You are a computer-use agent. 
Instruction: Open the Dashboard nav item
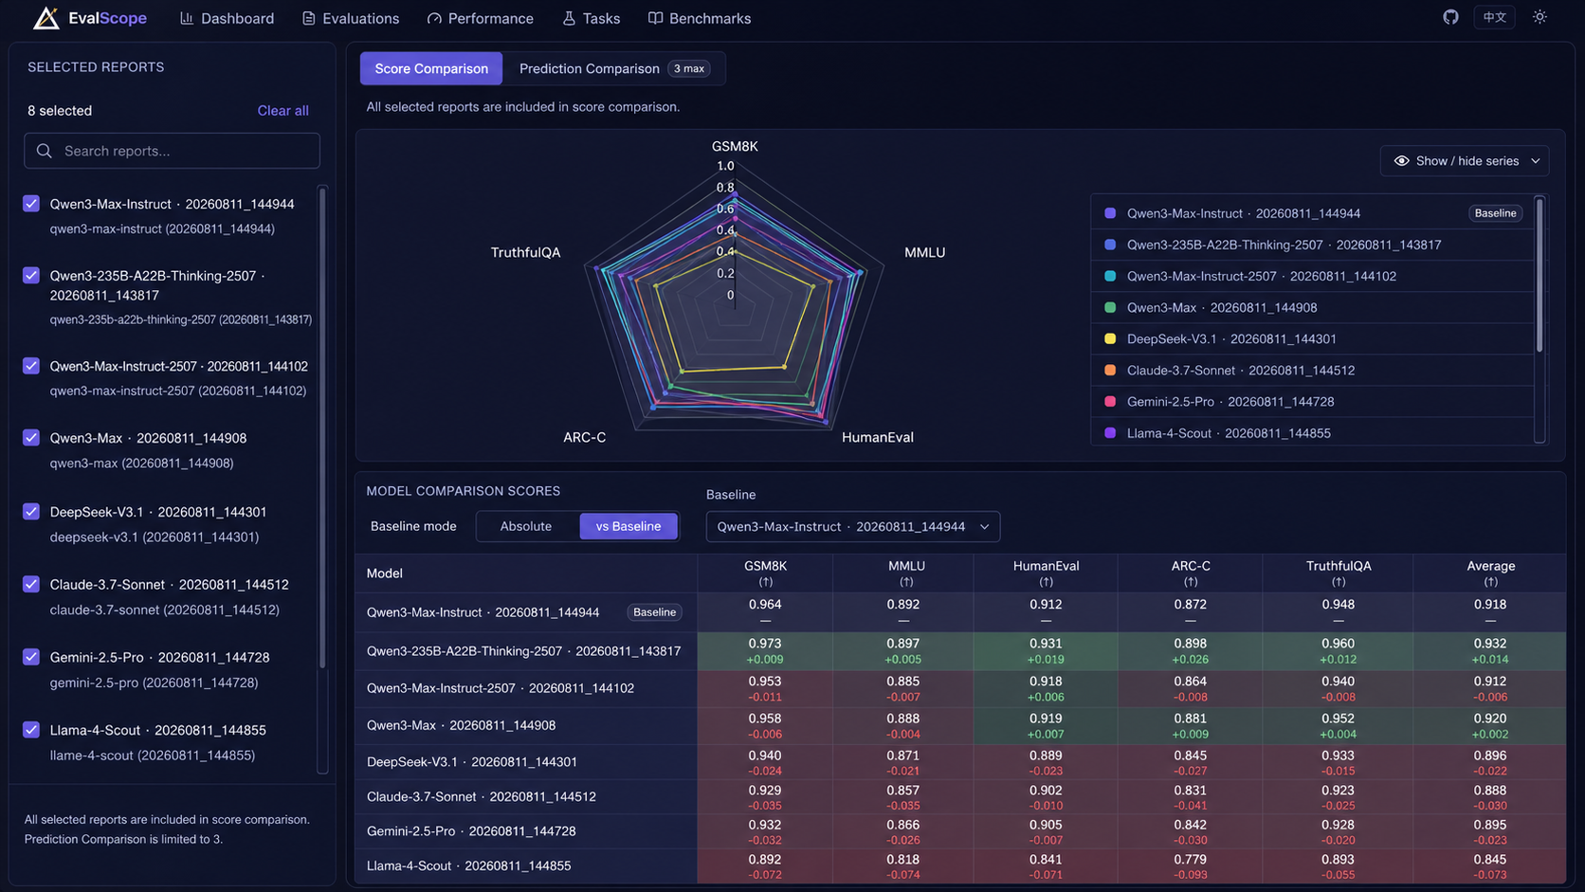point(227,18)
